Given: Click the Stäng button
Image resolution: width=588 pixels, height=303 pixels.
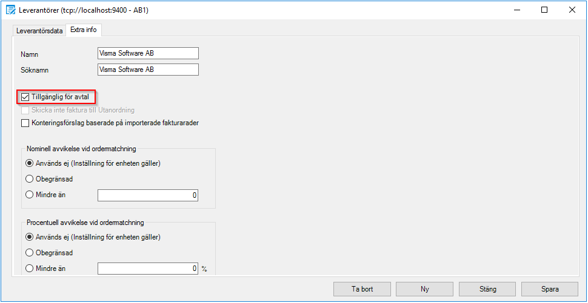Looking at the screenshot, I should 487,288.
